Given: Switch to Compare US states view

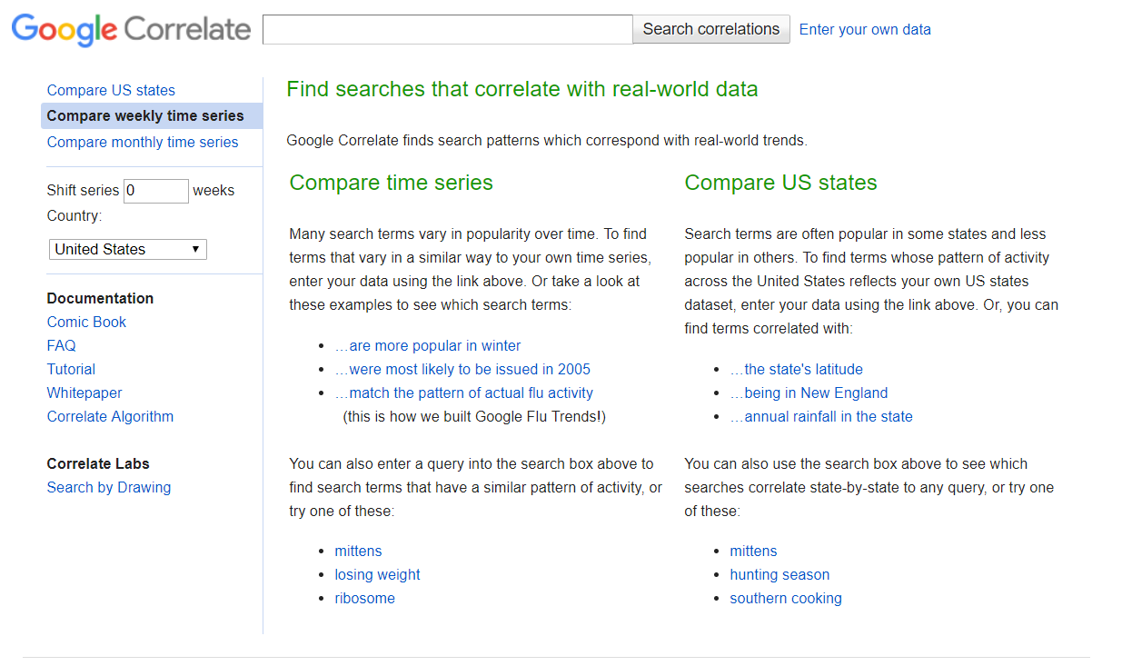Looking at the screenshot, I should pos(111,90).
